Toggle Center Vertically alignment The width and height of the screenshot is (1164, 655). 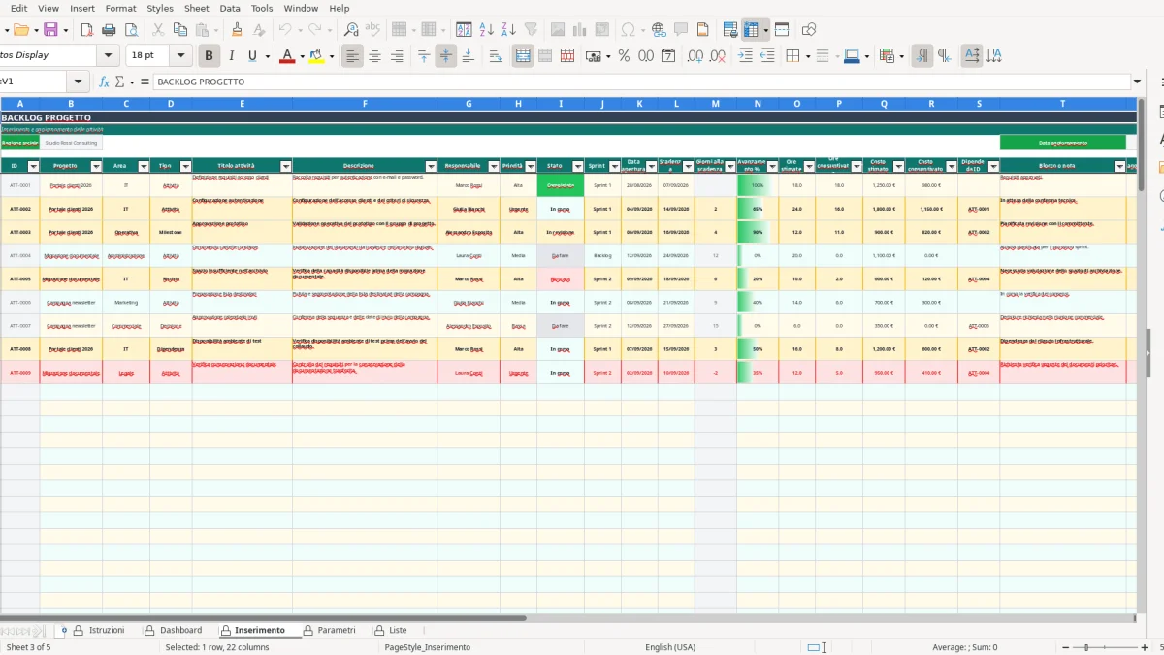click(445, 56)
